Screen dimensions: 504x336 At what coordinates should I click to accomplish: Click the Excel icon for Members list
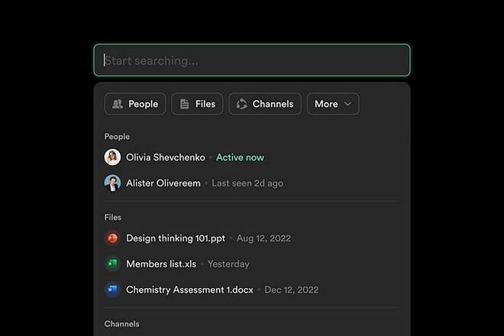click(x=112, y=264)
